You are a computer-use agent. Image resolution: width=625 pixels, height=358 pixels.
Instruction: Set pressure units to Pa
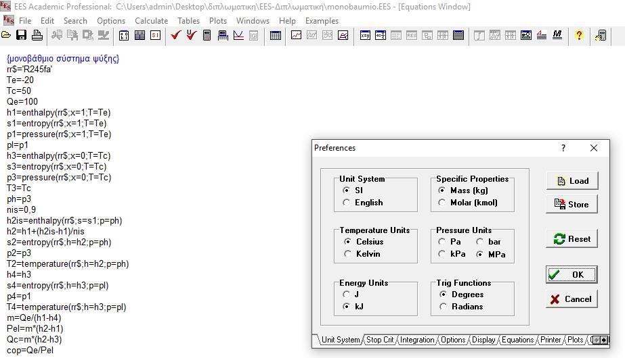[450, 241]
